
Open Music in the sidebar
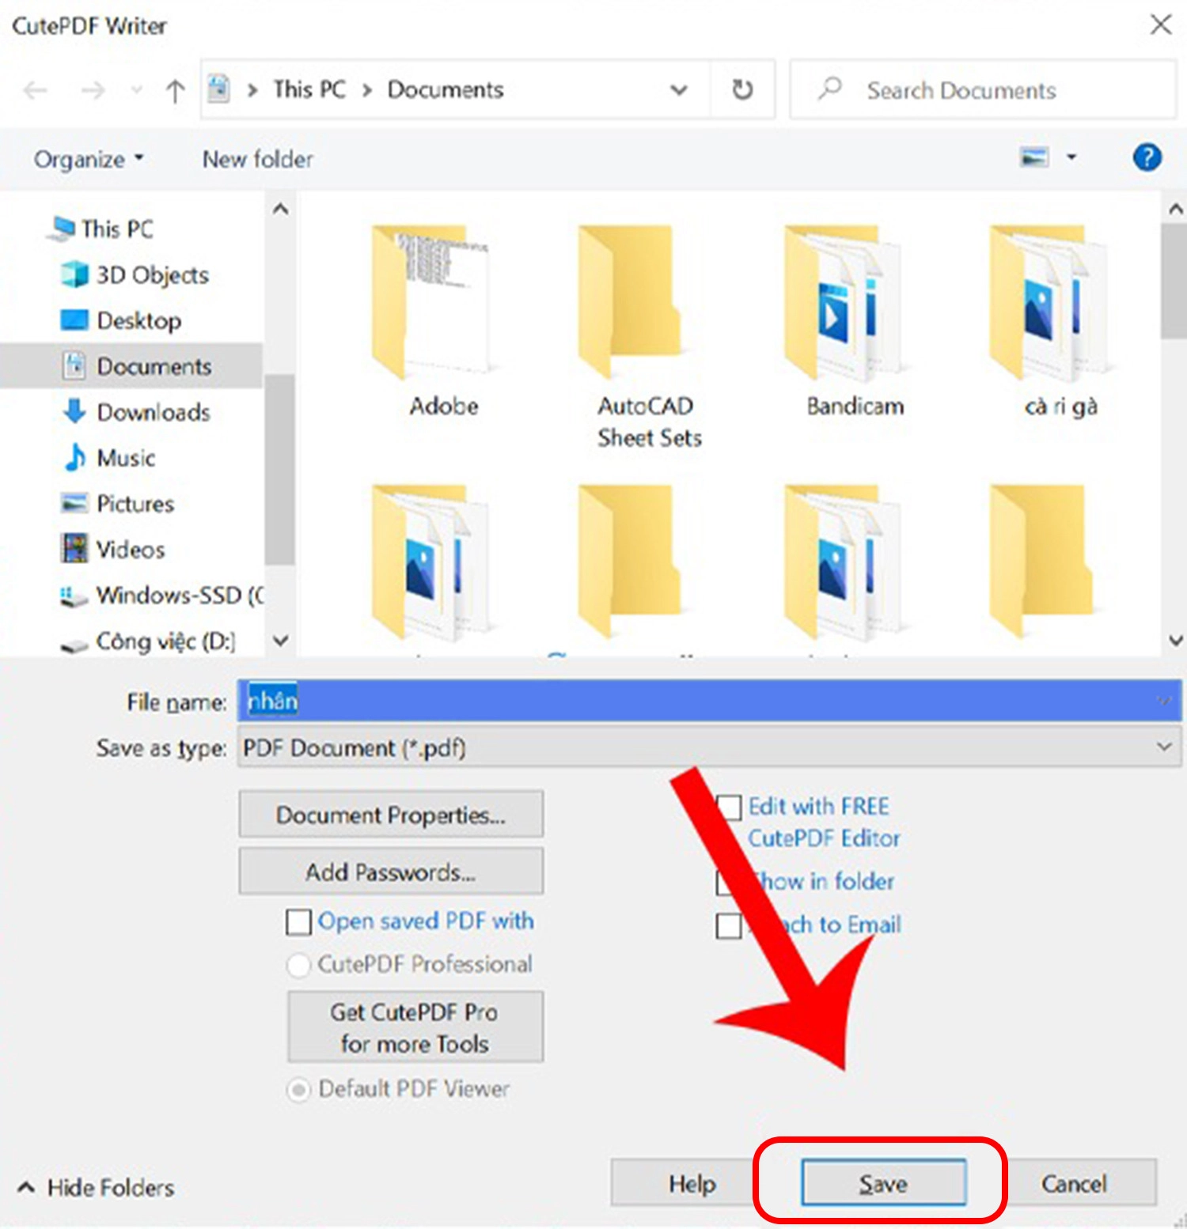pos(108,457)
